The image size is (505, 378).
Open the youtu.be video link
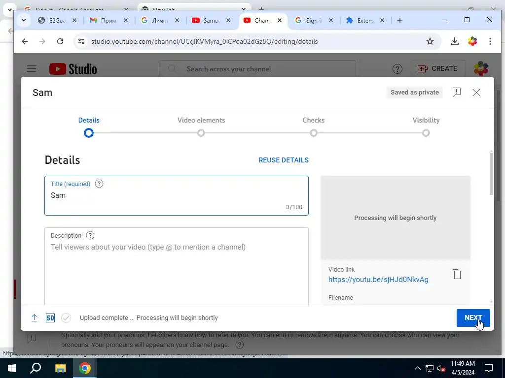378,280
